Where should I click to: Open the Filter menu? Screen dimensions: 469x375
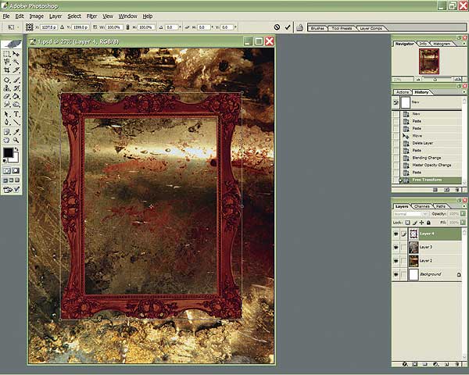coord(92,16)
